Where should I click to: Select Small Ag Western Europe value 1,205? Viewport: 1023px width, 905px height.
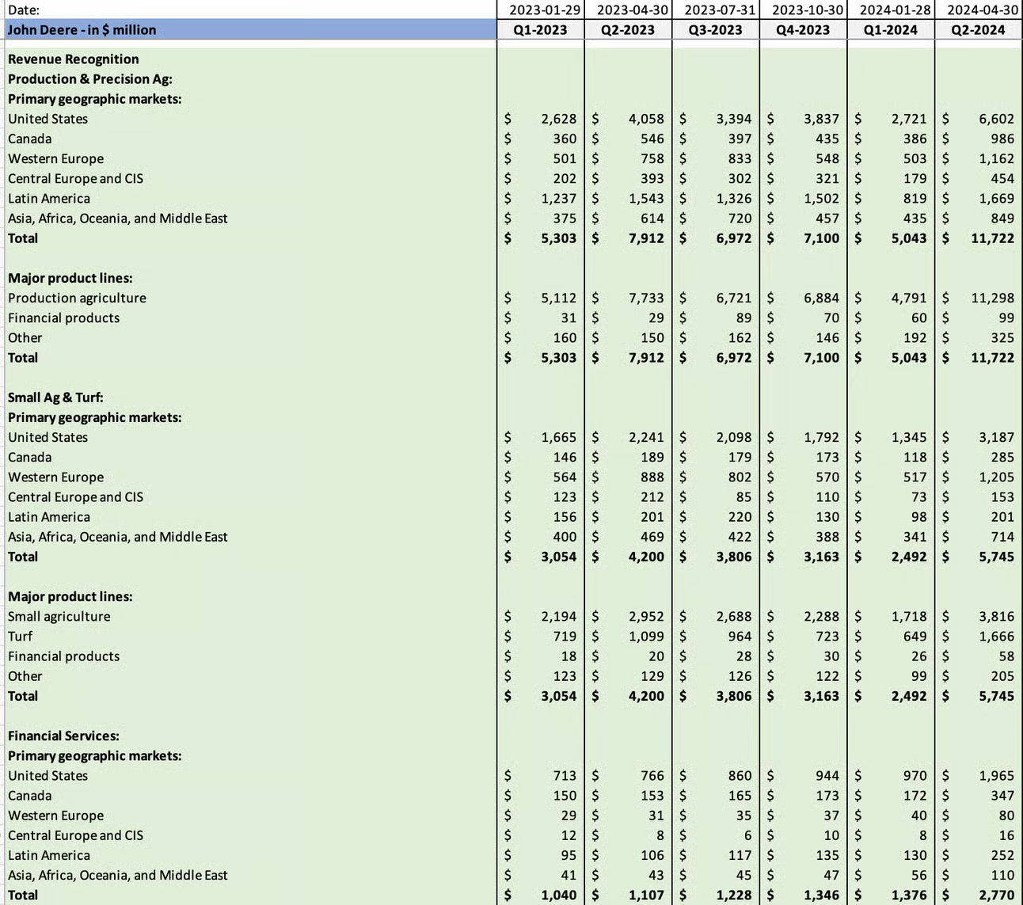coord(996,477)
